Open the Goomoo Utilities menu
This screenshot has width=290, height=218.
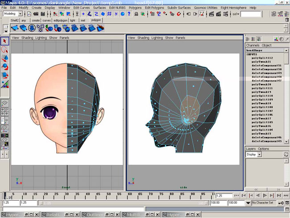(206, 8)
